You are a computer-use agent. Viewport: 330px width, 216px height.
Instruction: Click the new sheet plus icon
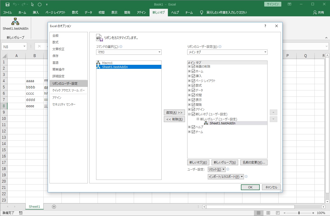pyautogui.click(x=54, y=206)
